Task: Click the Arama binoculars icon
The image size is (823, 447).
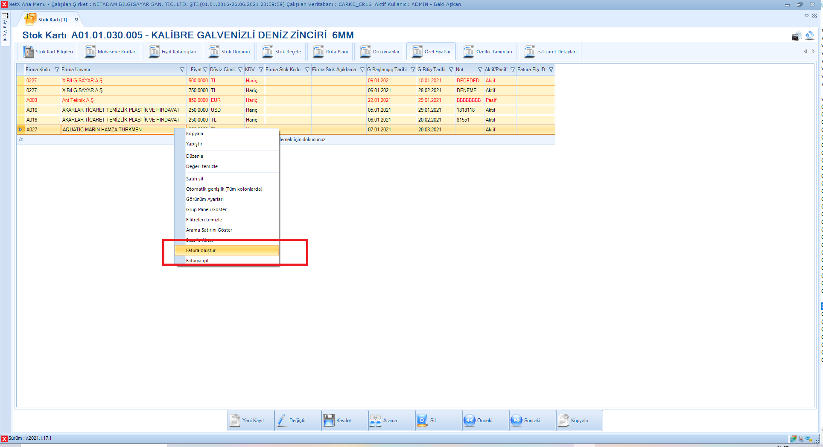Action: click(375, 421)
